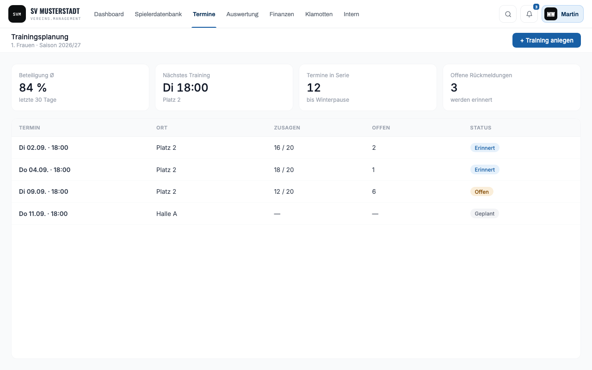Viewport: 592px width, 370px height.
Task: Go to the Dashboard tab
Action: 109,14
